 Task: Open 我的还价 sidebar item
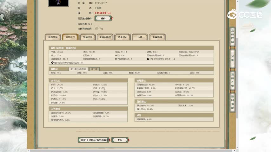click(x=232, y=79)
